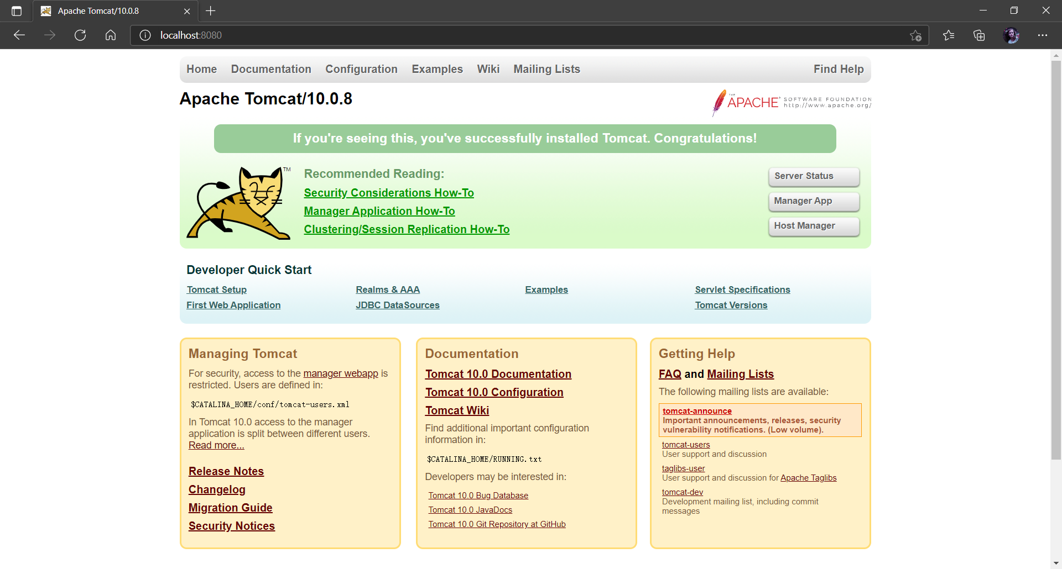The image size is (1062, 569).
Task: Go to the browser home page
Action: pos(111,35)
